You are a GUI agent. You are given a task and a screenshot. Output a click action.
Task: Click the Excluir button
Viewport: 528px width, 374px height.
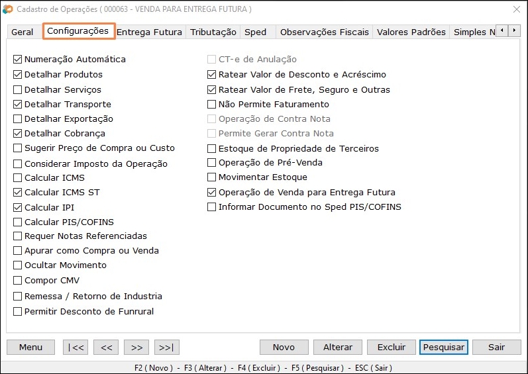(x=392, y=347)
